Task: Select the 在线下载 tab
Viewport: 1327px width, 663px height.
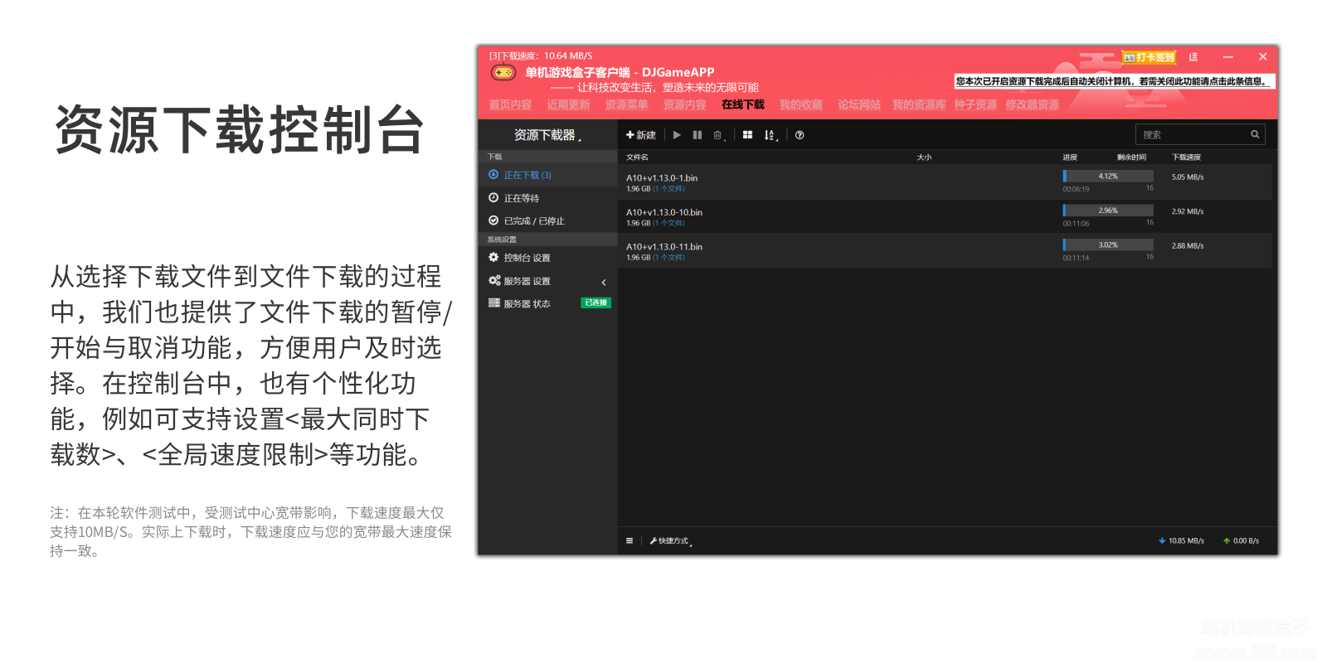Action: 743,104
